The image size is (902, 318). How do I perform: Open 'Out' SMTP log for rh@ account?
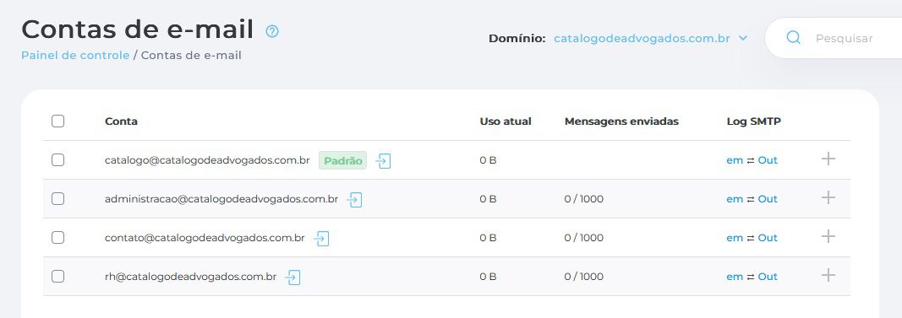point(768,277)
